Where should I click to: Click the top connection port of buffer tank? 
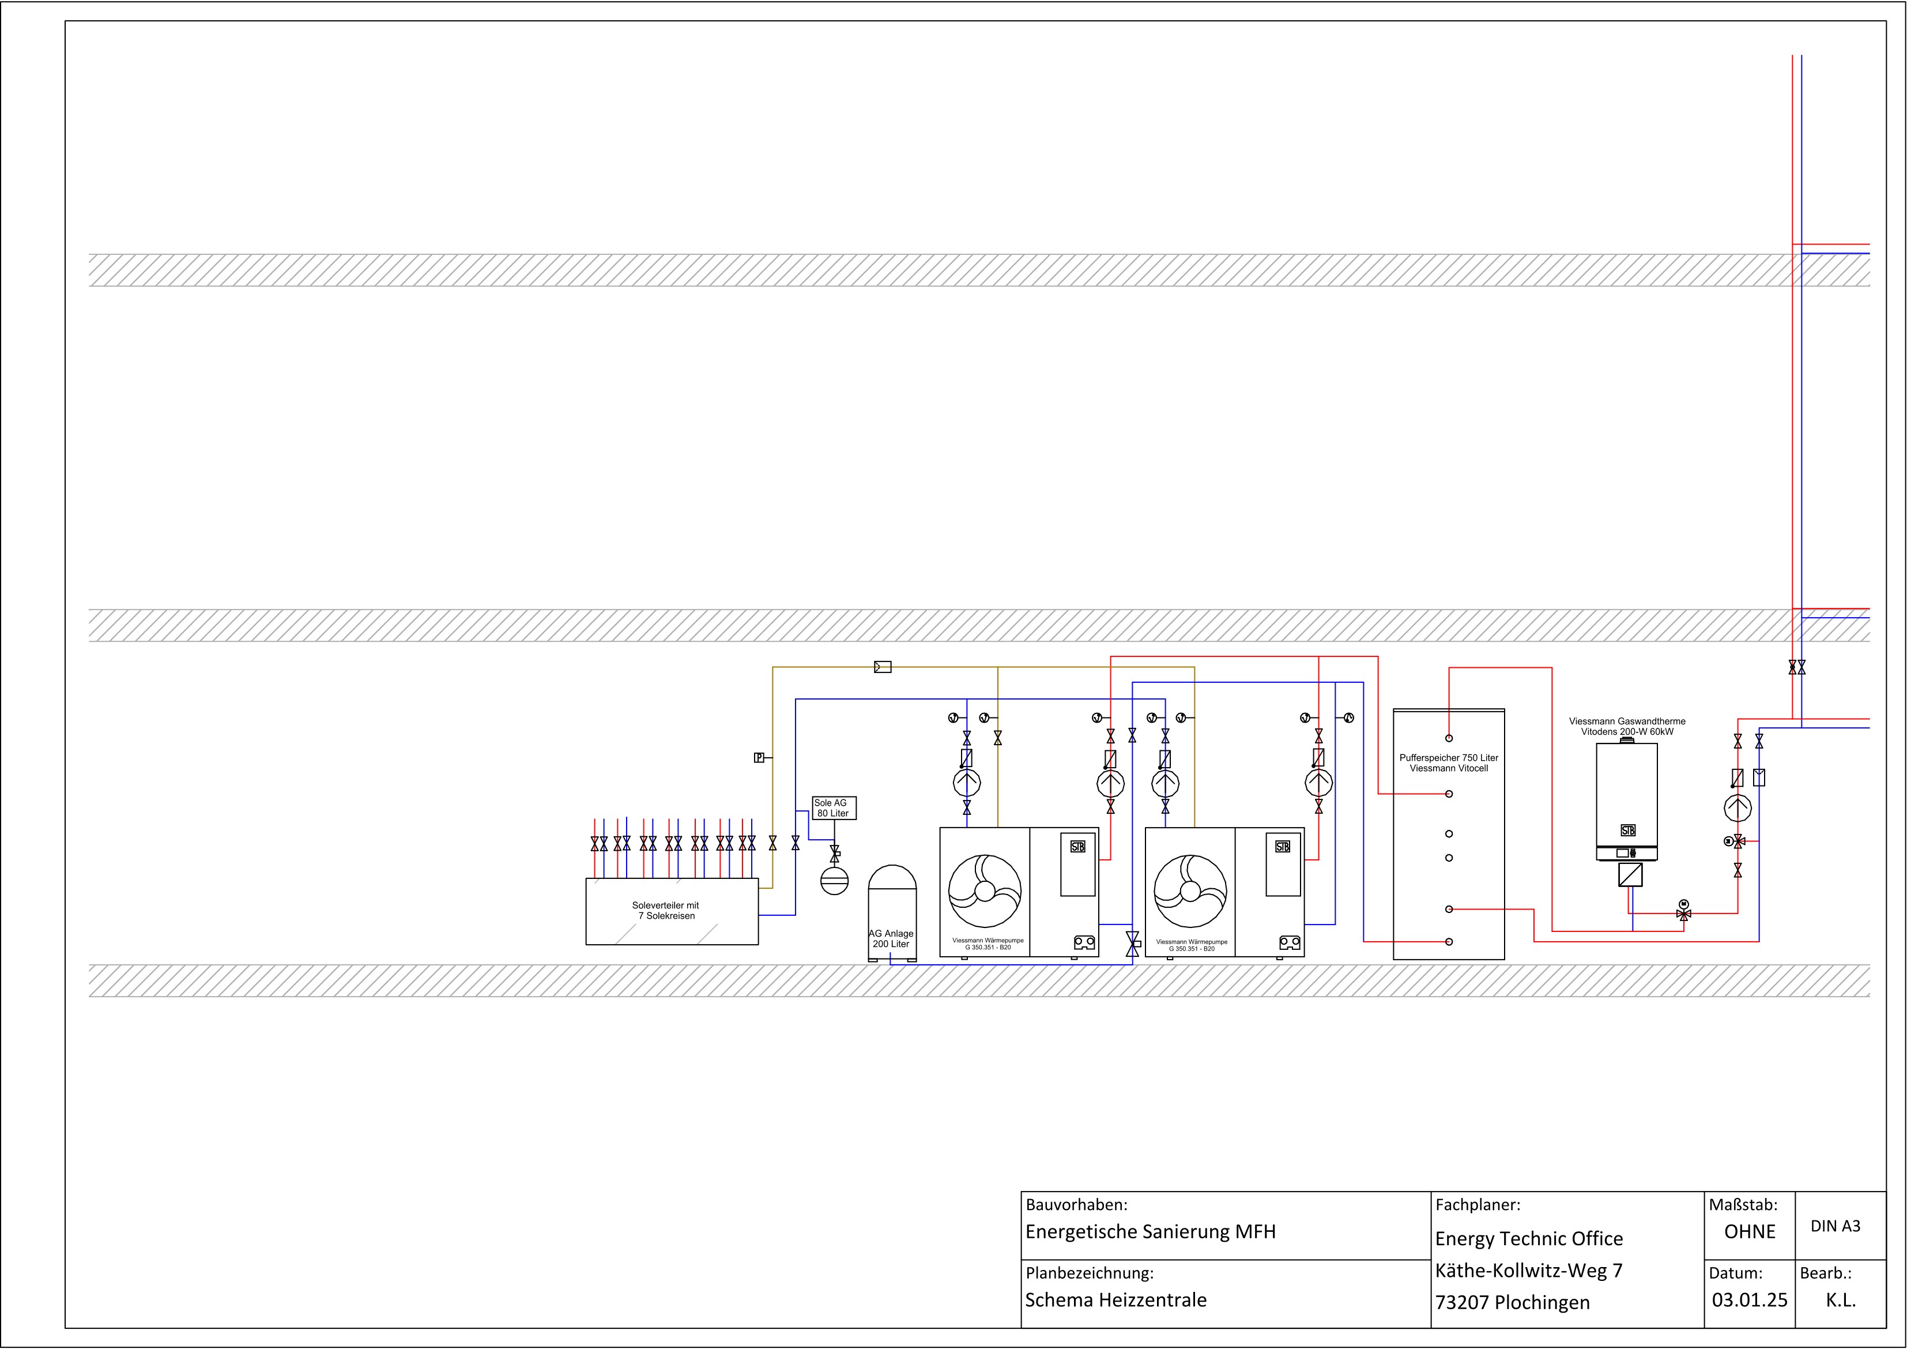pos(1449,738)
